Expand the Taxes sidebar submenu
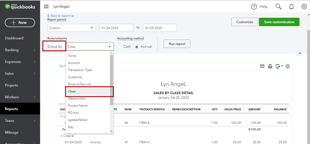 click(x=34, y=121)
